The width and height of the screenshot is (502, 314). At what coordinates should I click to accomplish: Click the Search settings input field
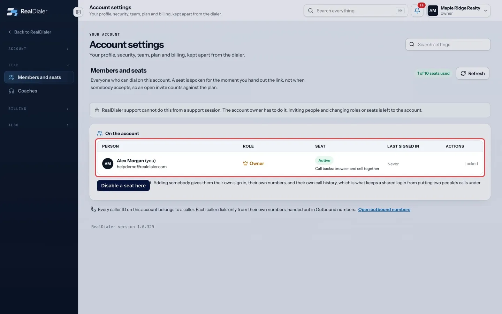(448, 44)
